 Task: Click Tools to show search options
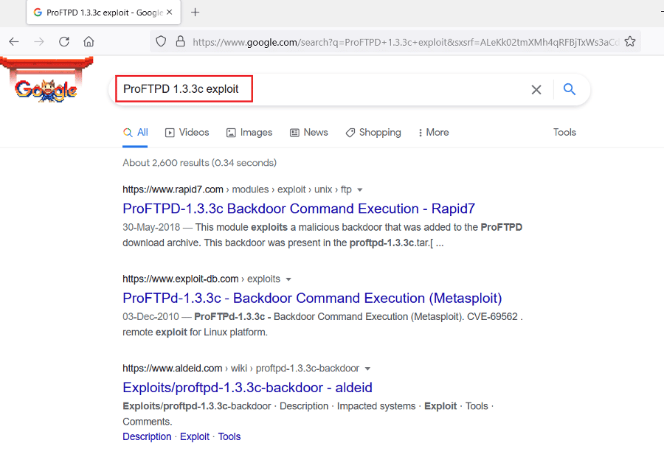pos(564,133)
